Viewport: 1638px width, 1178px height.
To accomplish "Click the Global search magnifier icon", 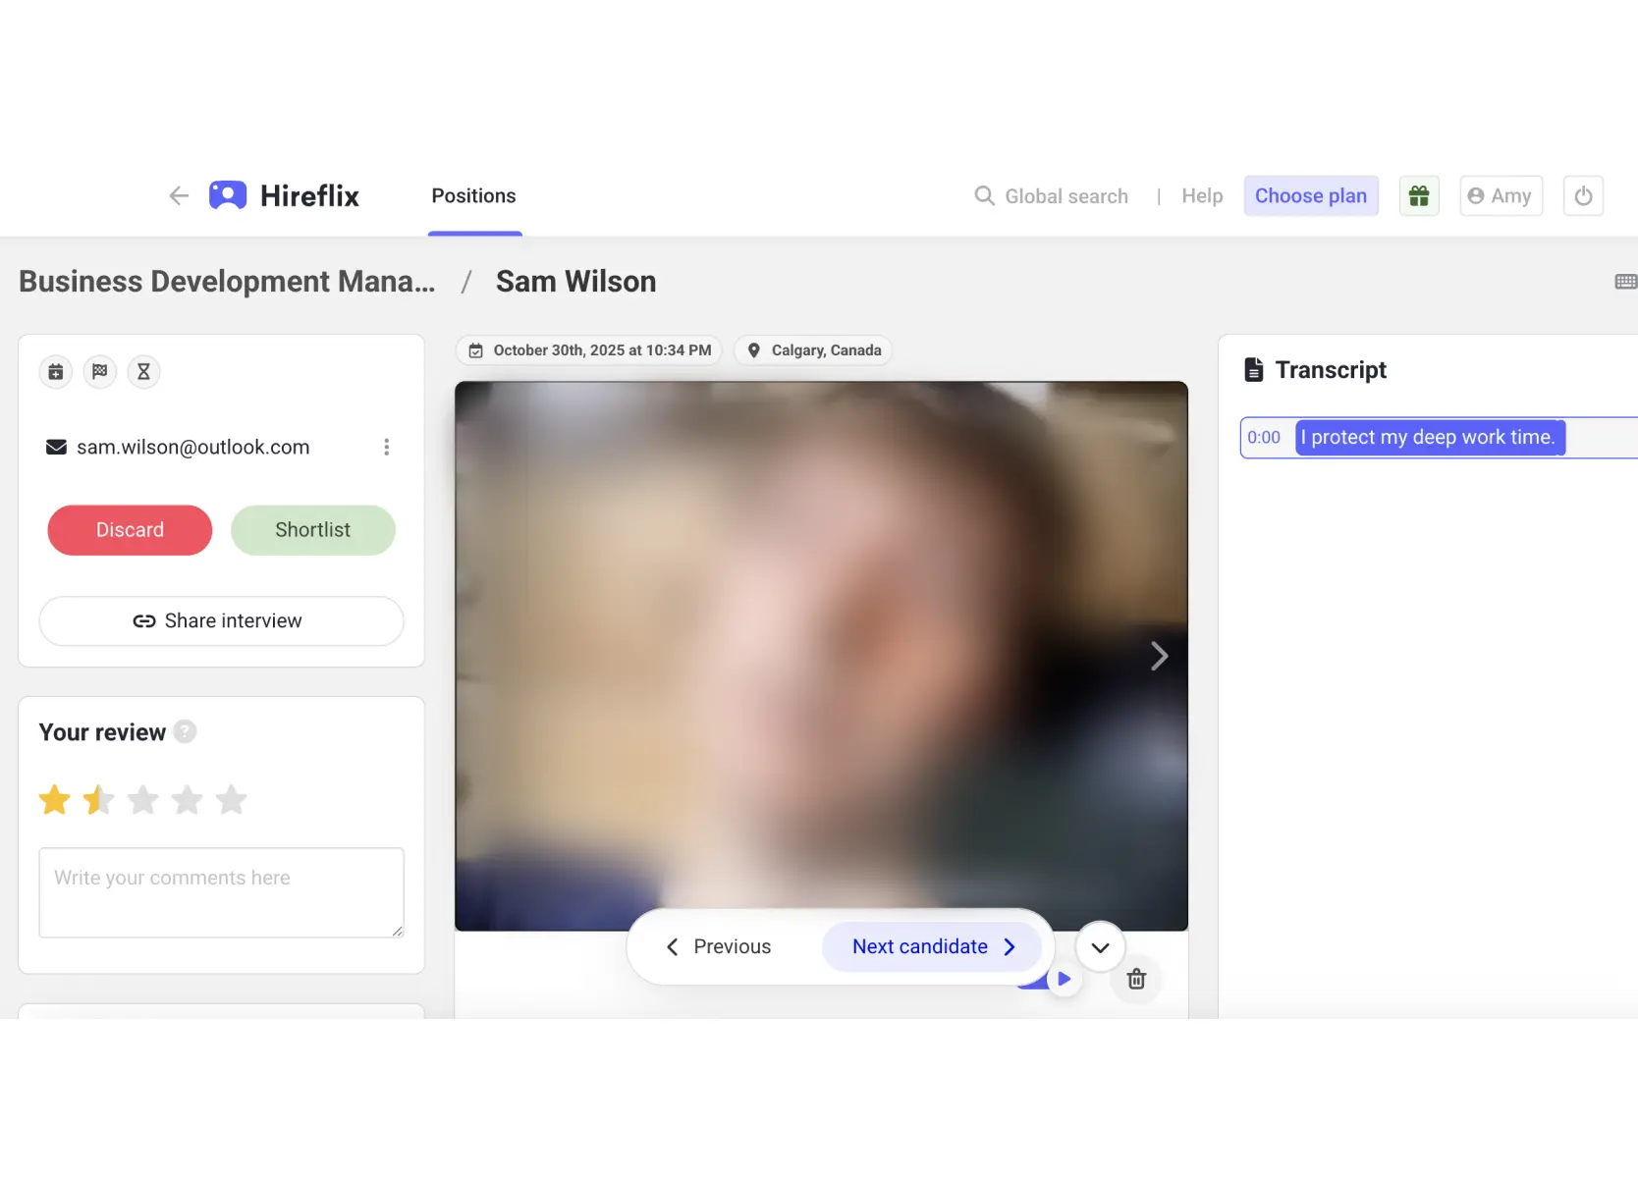I will point(983,195).
